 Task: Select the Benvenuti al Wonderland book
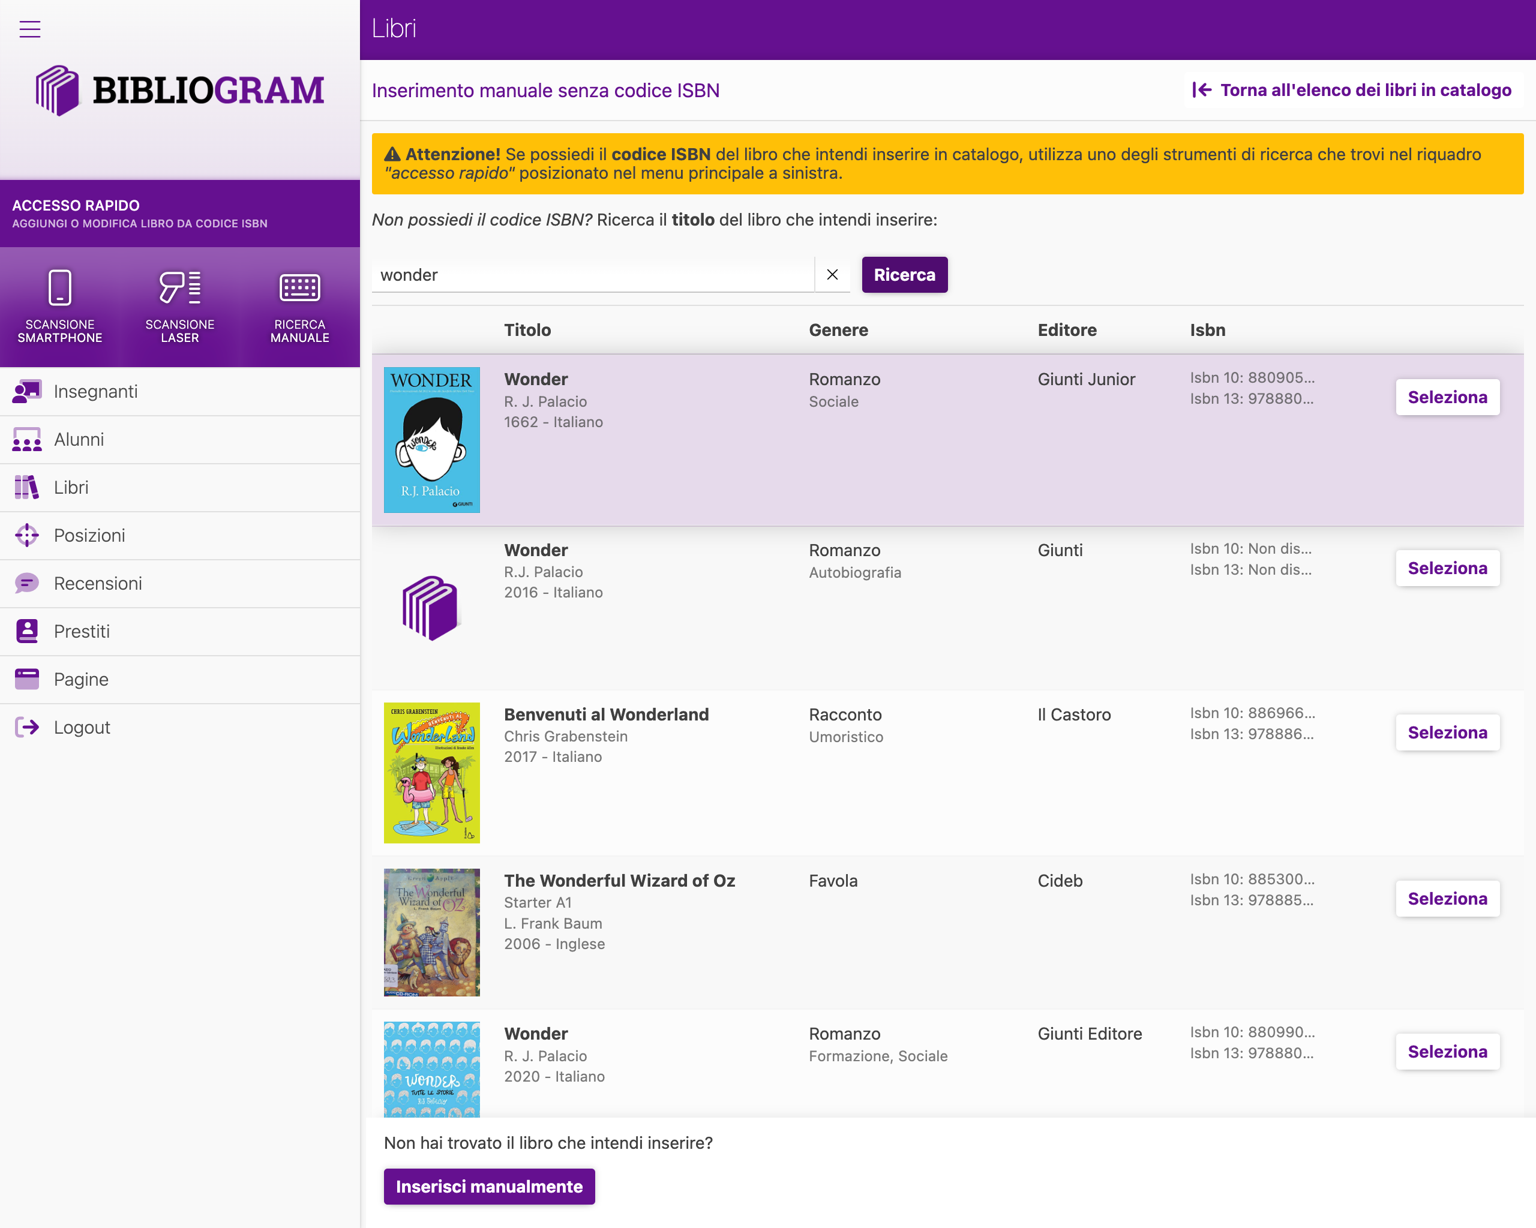coord(1447,733)
